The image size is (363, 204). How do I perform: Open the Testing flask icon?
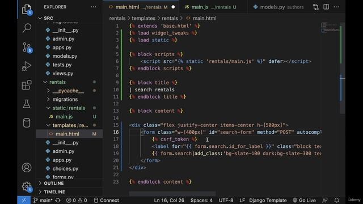[x=27, y=104]
